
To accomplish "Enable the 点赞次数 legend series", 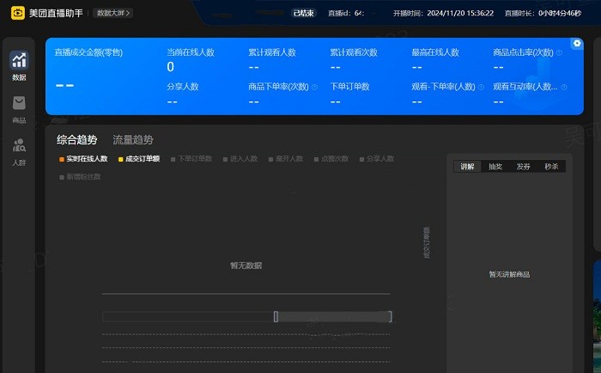I will pyautogui.click(x=331, y=159).
